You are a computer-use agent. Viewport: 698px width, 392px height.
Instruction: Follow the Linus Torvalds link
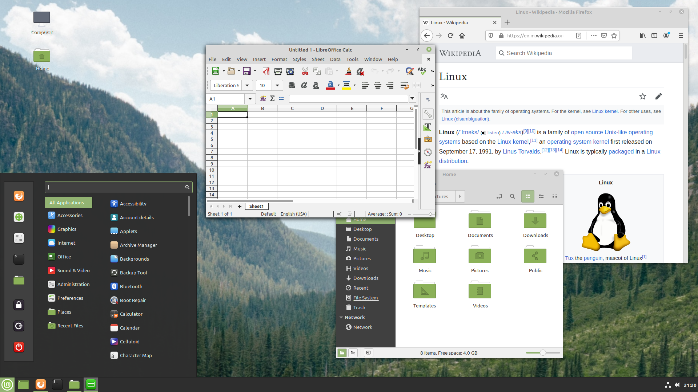(521, 152)
